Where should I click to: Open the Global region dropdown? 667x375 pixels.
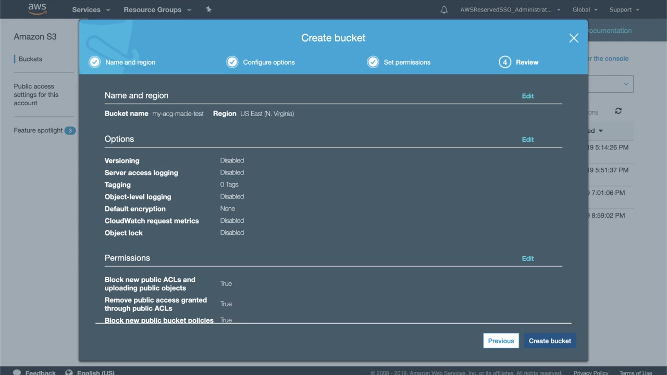[585, 9]
